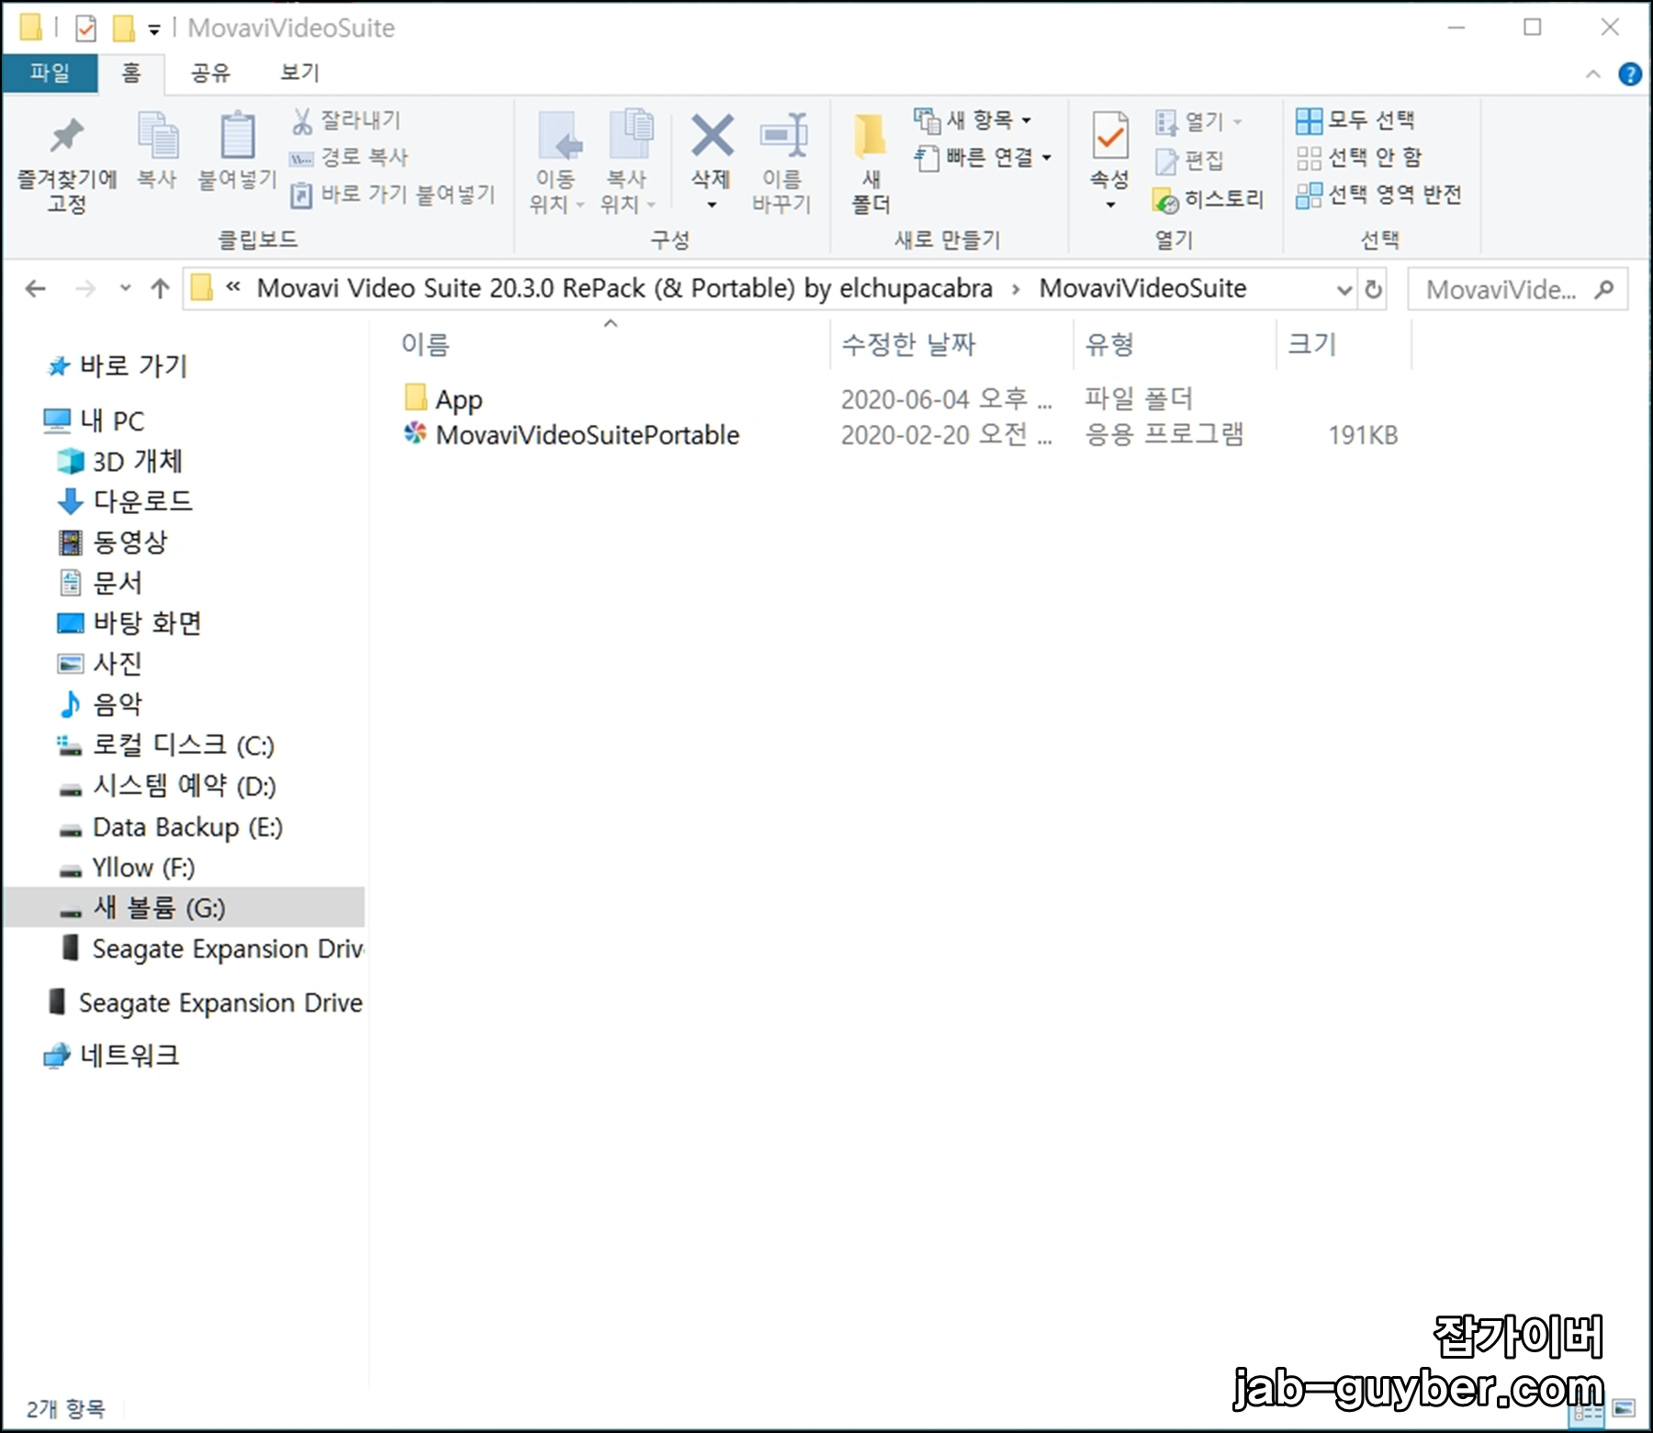Switch to the 보기 (View) tab
Image resolution: width=1653 pixels, height=1433 pixels.
pyautogui.click(x=299, y=73)
